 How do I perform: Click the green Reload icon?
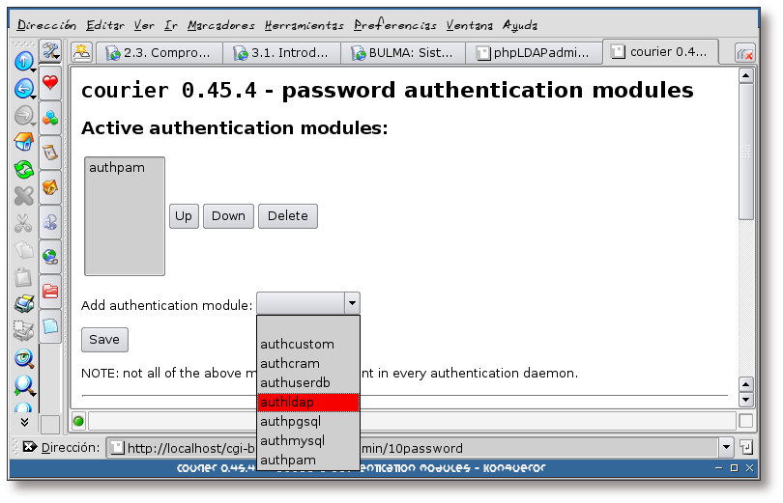(x=24, y=169)
